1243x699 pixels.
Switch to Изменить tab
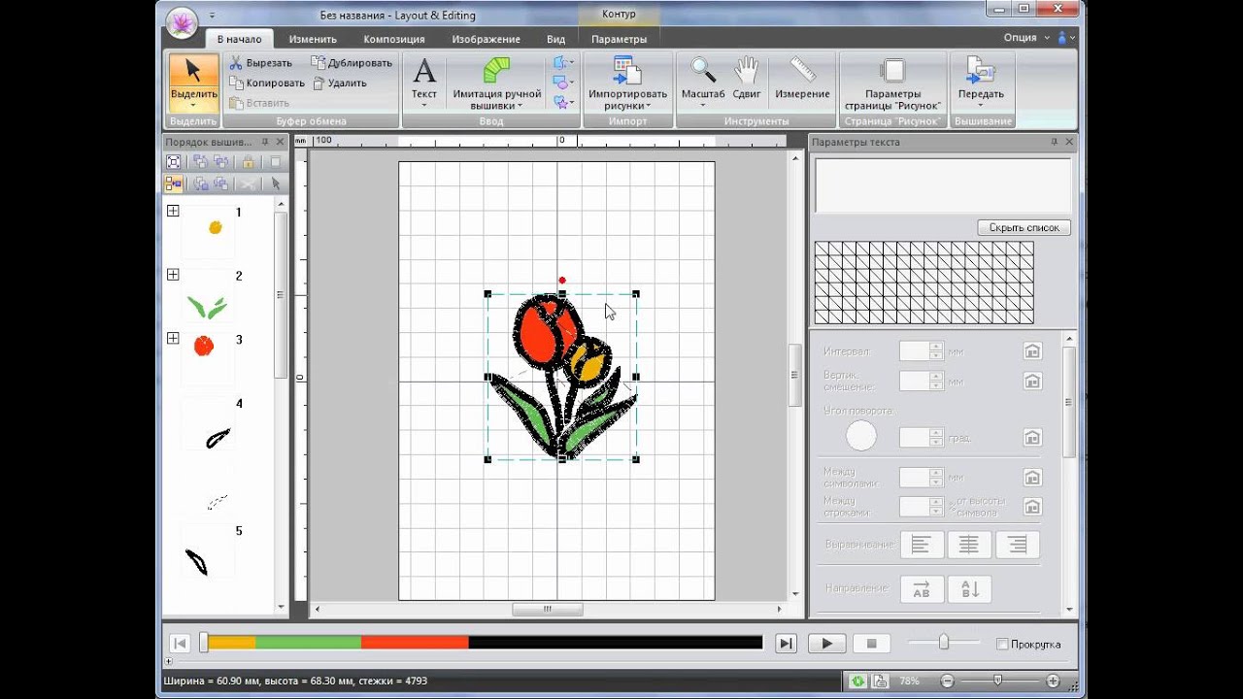click(x=313, y=39)
